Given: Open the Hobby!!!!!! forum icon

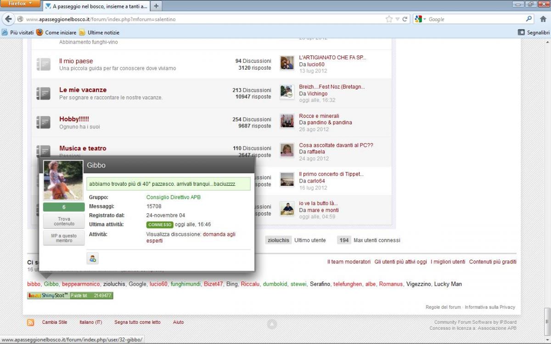Looking at the screenshot, I should pyautogui.click(x=43, y=122).
